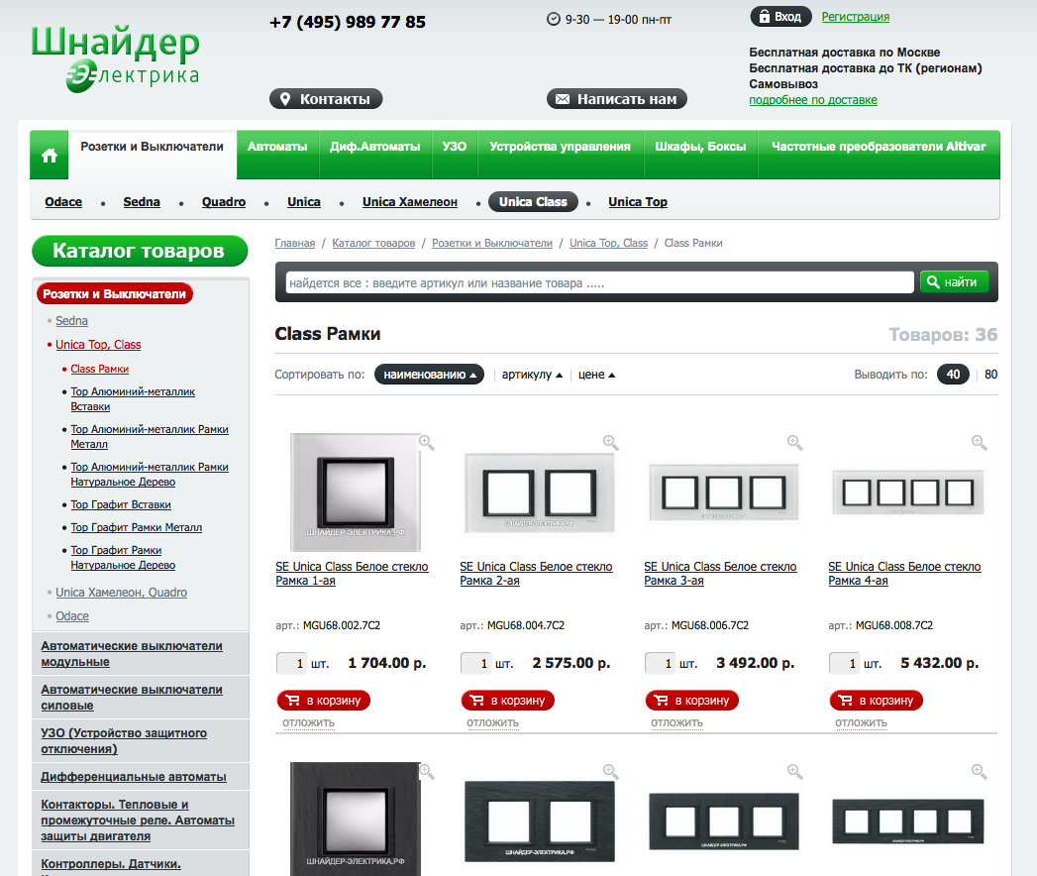Open the Регистрация link
Screen dimensions: 1037x876
(855, 17)
